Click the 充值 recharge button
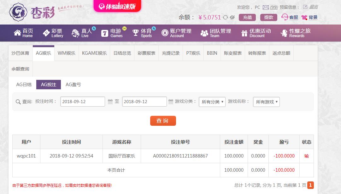341x194 pixels. tap(247, 17)
